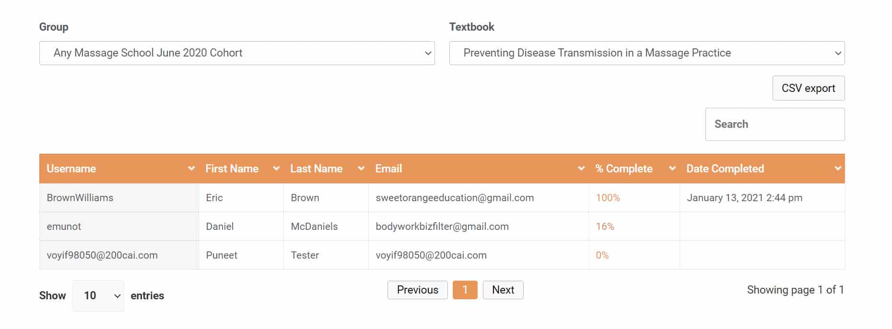Click the sweetorangeeducation@gmail.com email cell
This screenshot has width=892, height=329.
pyautogui.click(x=455, y=198)
